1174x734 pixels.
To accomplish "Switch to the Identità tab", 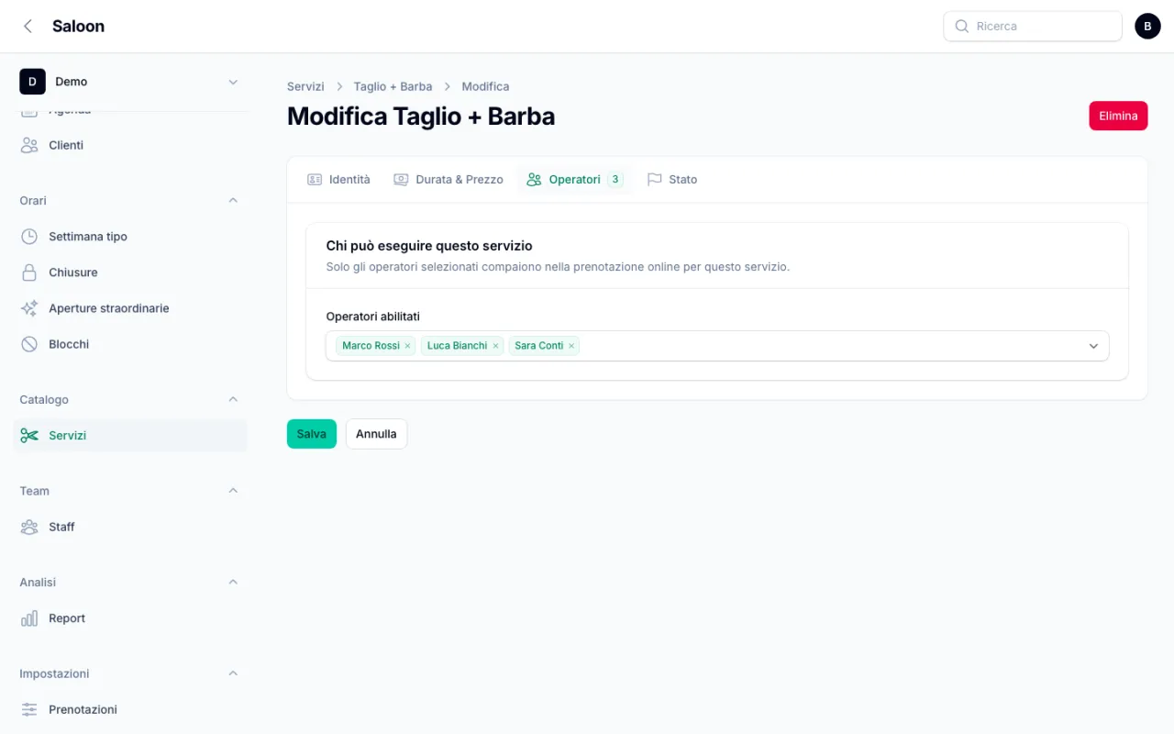I will click(338, 180).
